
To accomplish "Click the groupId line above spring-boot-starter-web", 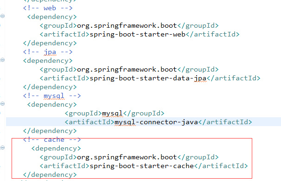I will pos(129,26).
